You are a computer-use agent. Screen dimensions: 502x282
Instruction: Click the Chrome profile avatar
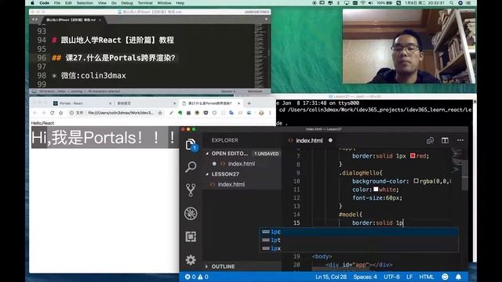pos(261,113)
